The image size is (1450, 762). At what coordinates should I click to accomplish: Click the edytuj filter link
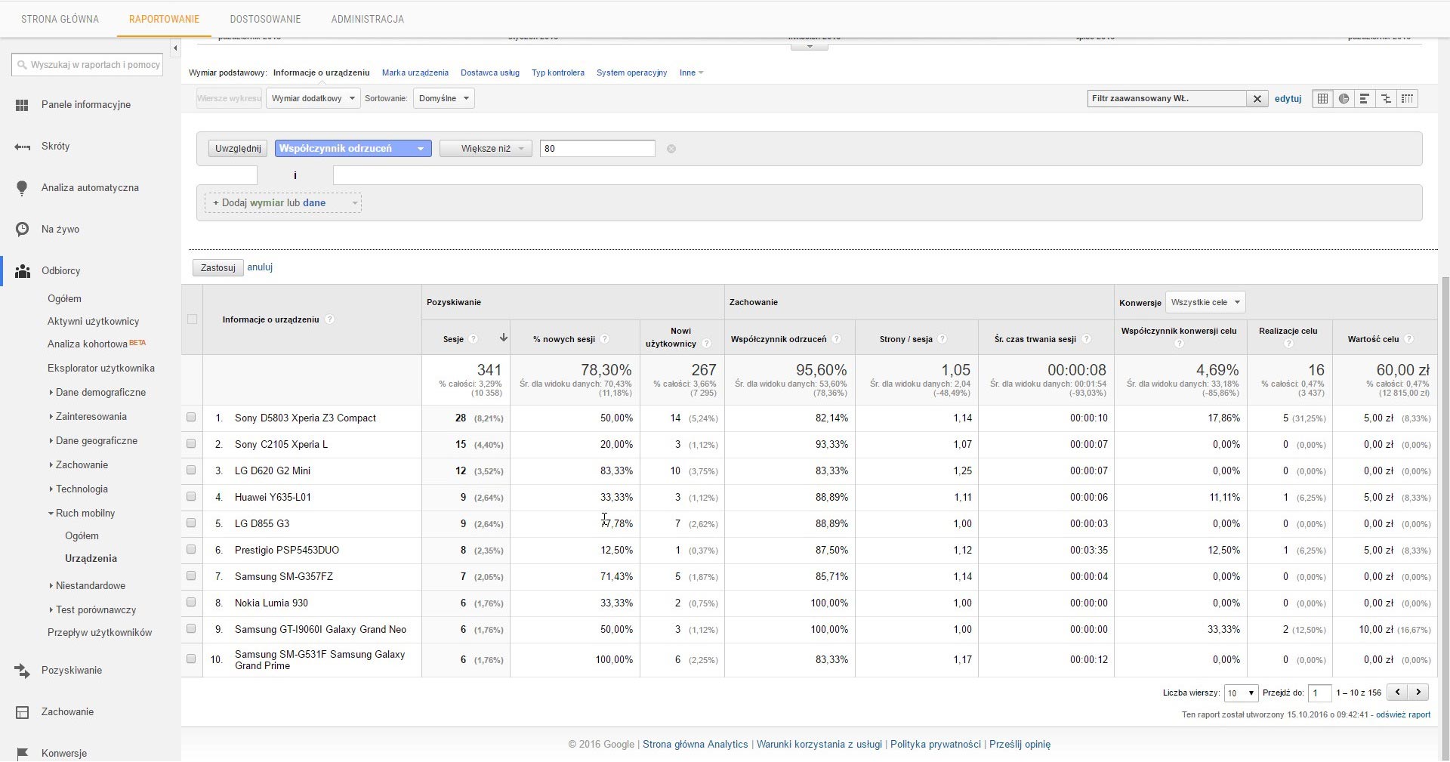pyautogui.click(x=1288, y=98)
